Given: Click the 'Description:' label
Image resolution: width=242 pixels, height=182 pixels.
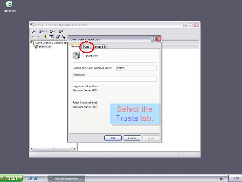Looking at the screenshot, I should click(x=79, y=75).
